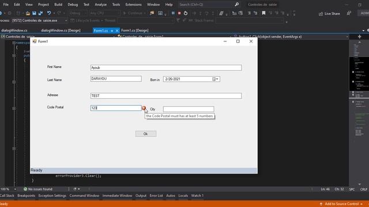Open the File menu
Viewport: 369px width, 207px height.
[x=6, y=5]
